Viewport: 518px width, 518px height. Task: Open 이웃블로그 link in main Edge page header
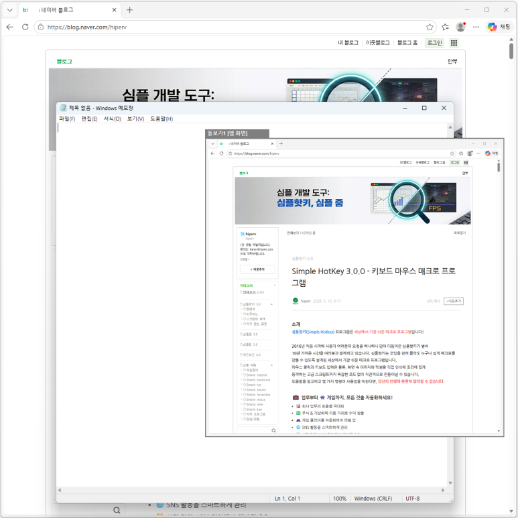pyautogui.click(x=377, y=43)
